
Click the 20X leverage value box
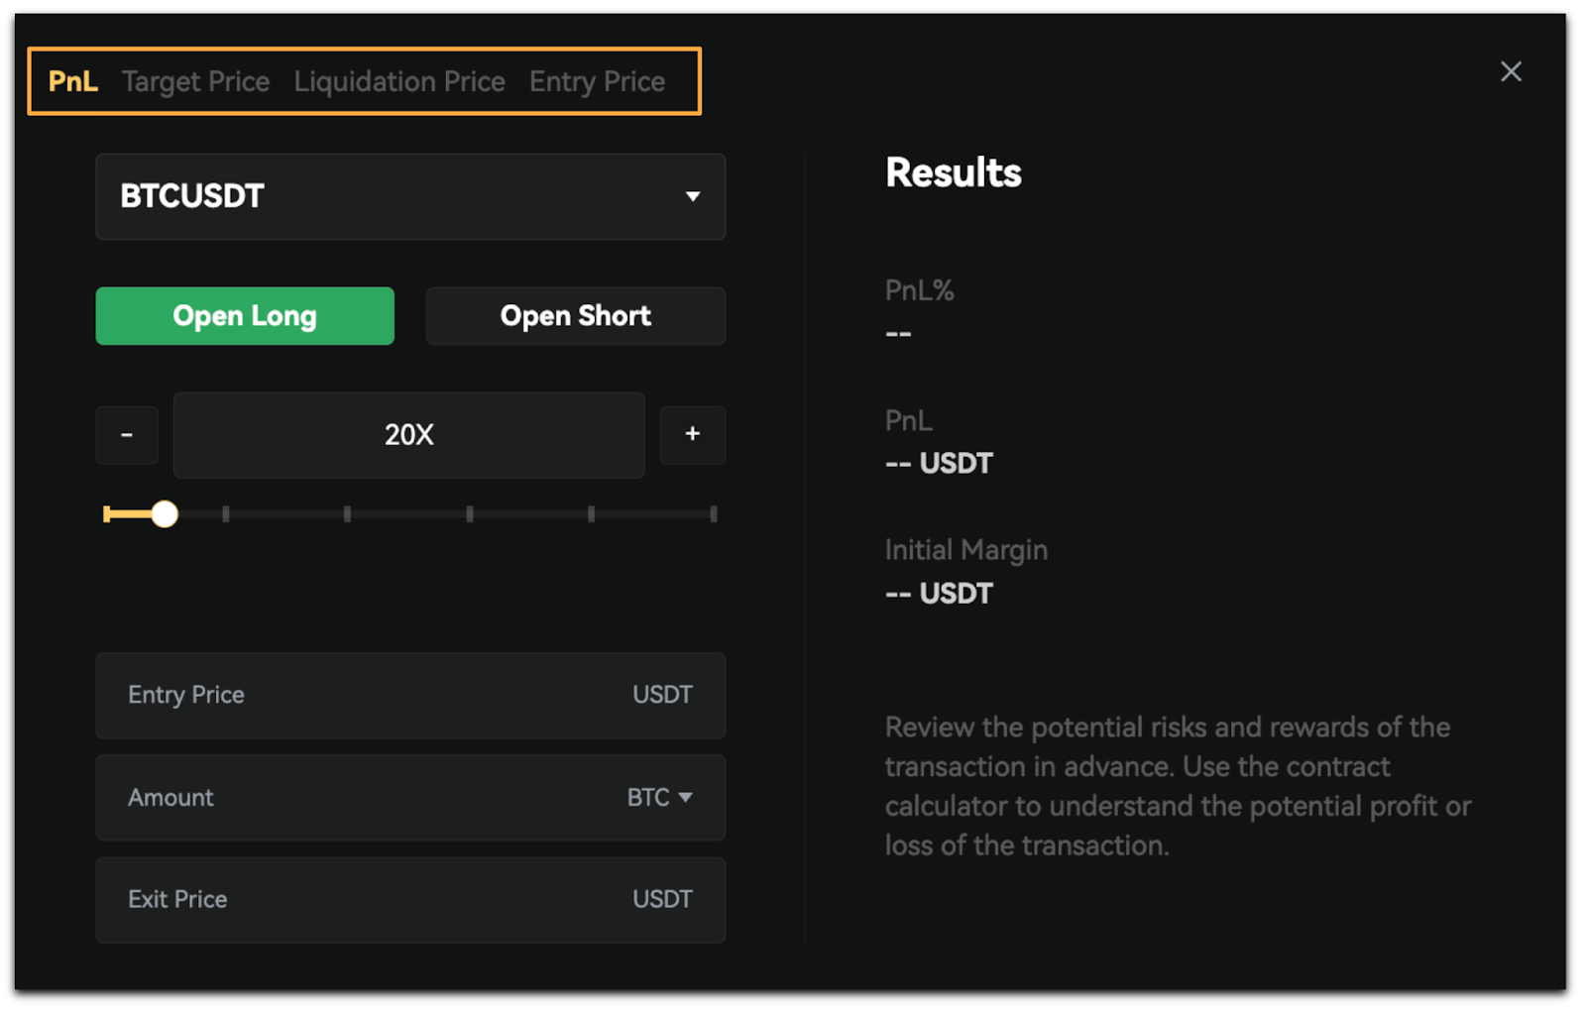tap(409, 435)
